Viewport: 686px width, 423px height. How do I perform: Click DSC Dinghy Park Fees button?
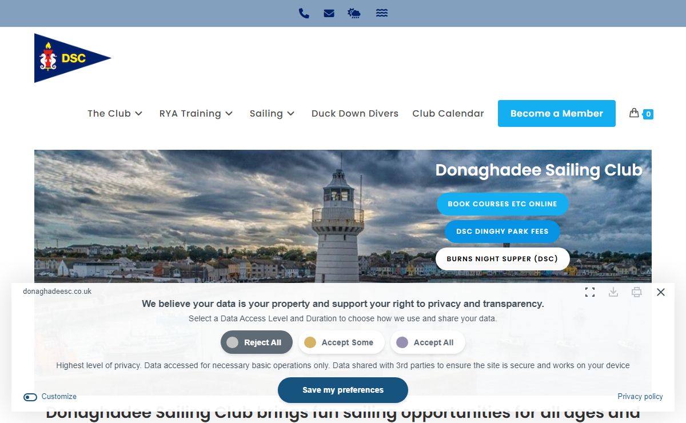point(502,232)
